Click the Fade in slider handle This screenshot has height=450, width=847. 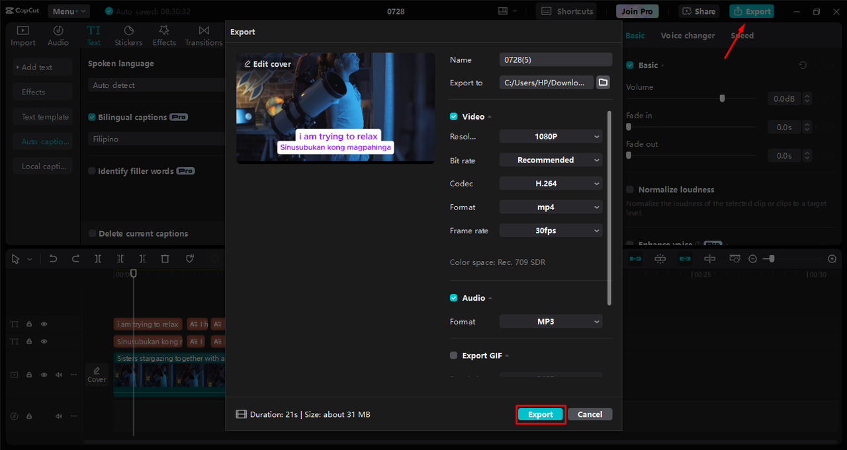point(629,127)
